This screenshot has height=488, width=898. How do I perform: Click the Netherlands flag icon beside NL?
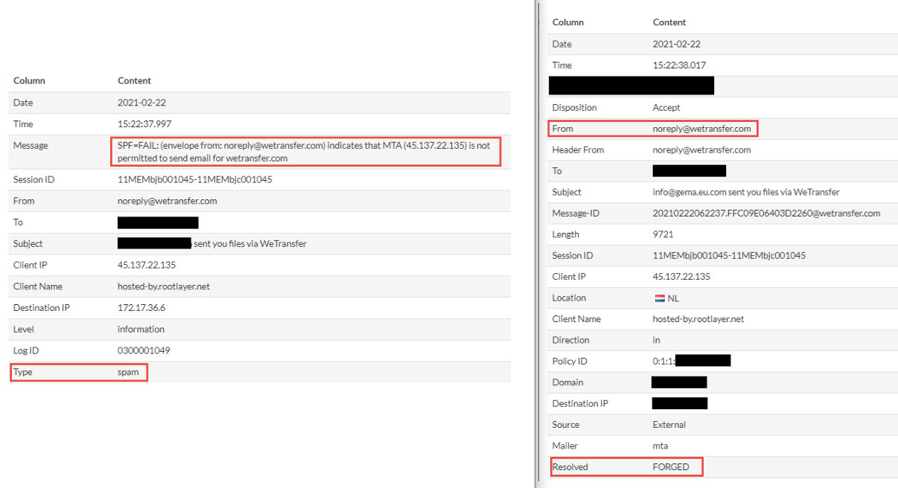tap(659, 298)
